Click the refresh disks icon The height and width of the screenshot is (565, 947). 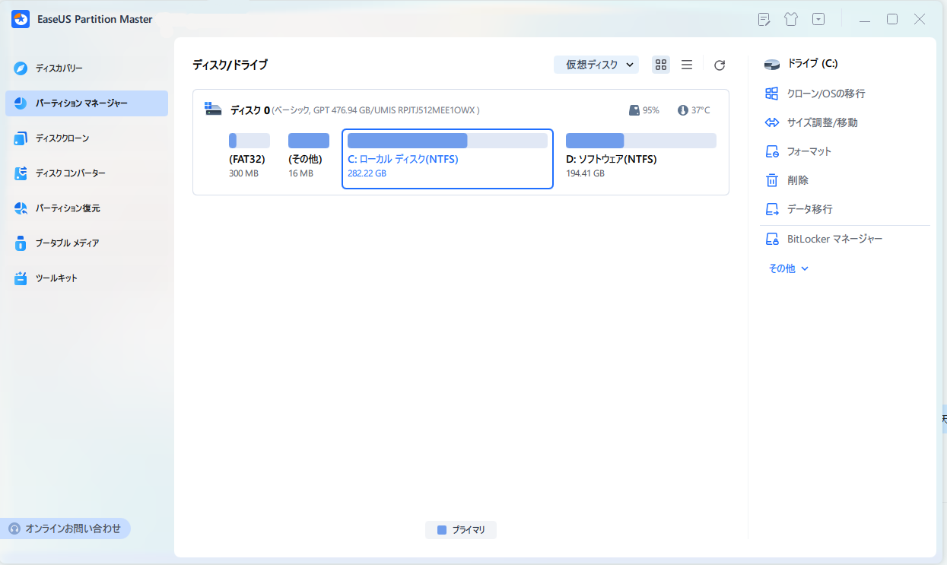[x=719, y=65]
